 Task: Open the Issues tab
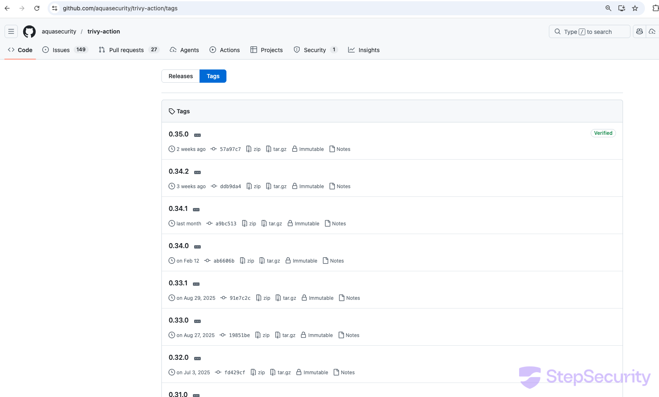pyautogui.click(x=65, y=50)
